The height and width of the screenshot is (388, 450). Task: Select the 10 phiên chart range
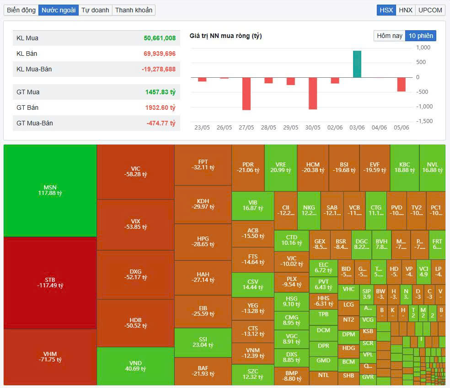[x=420, y=36]
